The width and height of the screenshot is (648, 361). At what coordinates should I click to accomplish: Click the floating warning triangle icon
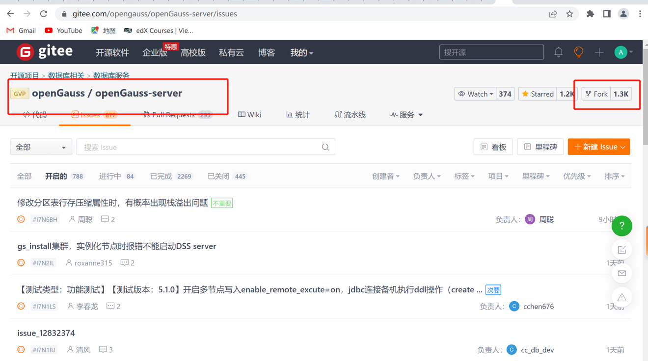pos(621,297)
